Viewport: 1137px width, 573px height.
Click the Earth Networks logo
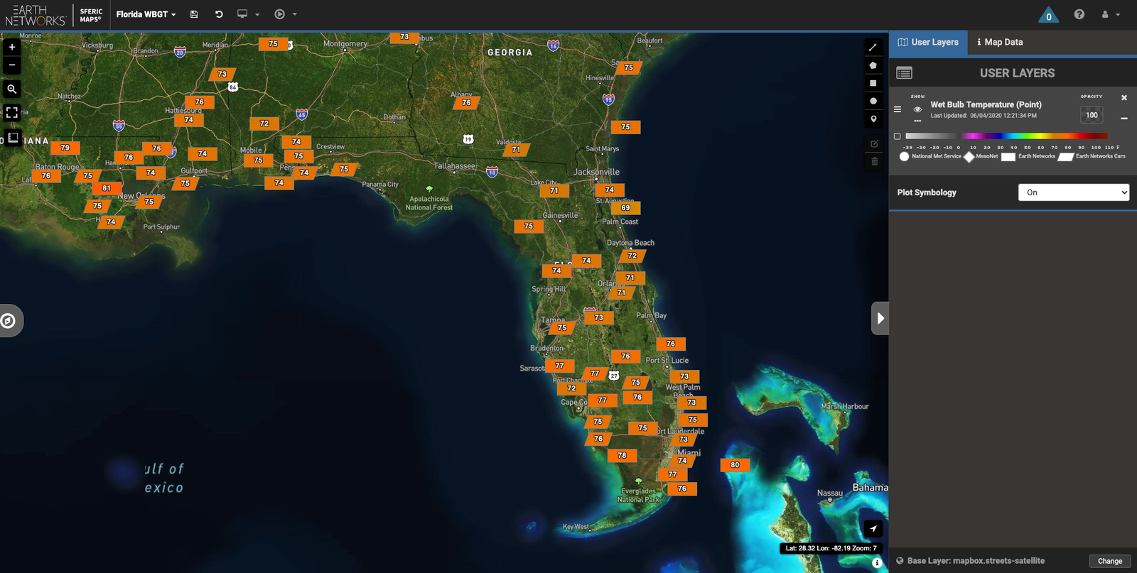35,15
